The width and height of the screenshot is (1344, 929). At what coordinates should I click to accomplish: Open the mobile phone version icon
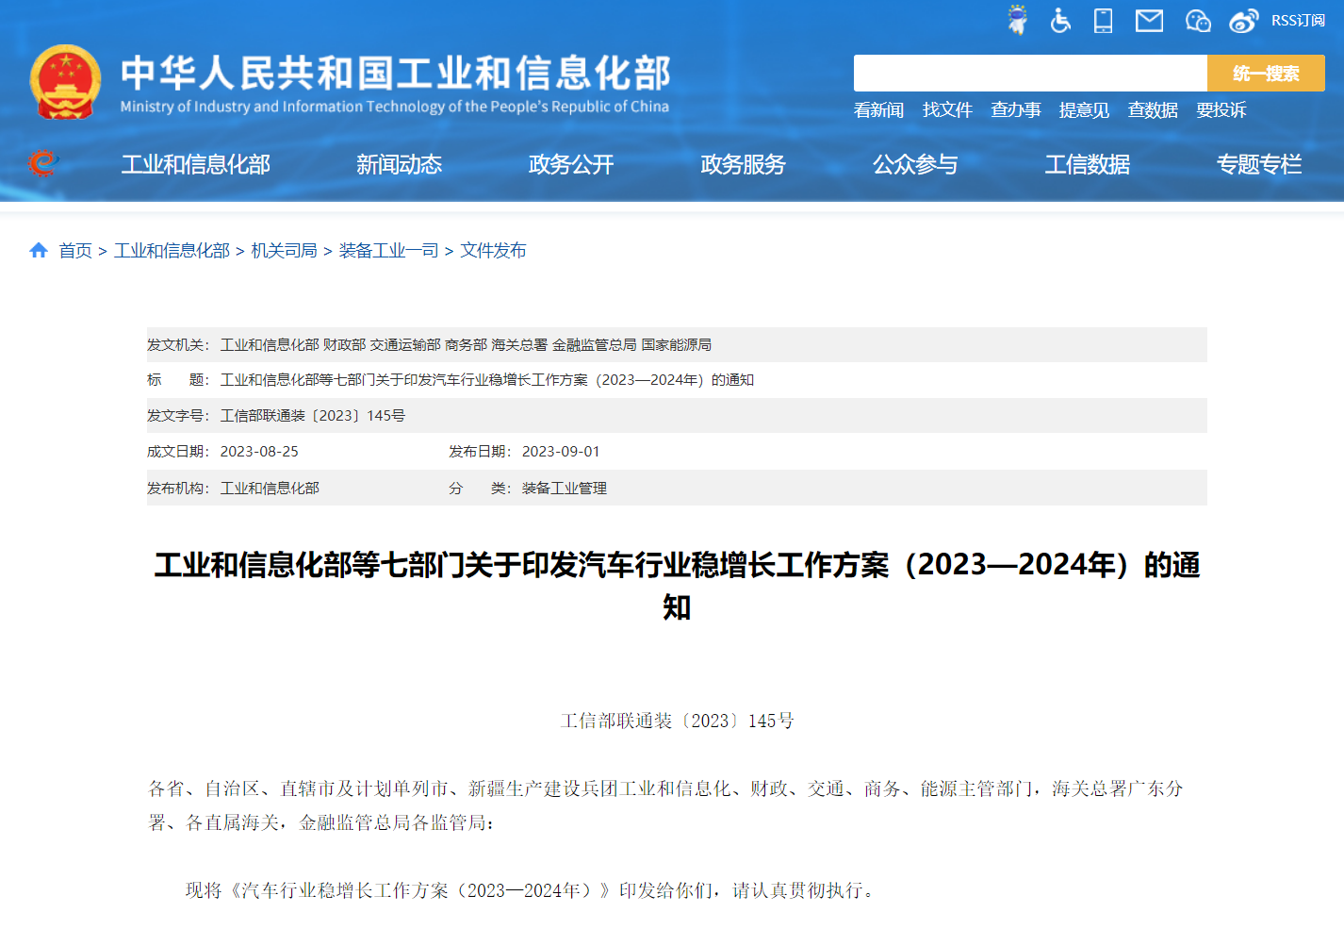click(x=1103, y=20)
